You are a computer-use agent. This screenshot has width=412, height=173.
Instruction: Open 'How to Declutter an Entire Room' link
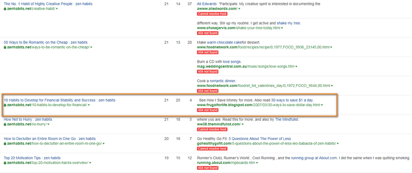49,139
